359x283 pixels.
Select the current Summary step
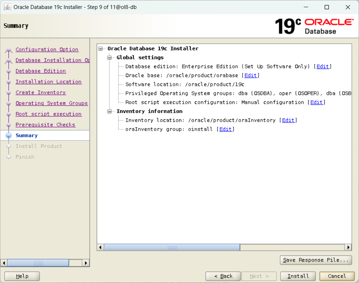pos(27,135)
